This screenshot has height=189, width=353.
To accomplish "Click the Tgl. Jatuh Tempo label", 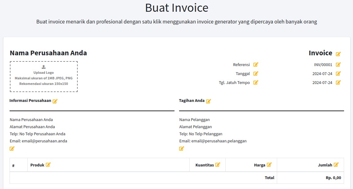I will (x=234, y=83).
